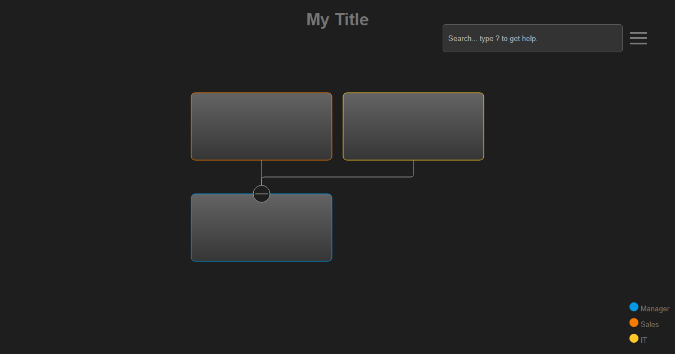This screenshot has width=675, height=354.
Task: Open the hamburger menu
Action: [638, 38]
